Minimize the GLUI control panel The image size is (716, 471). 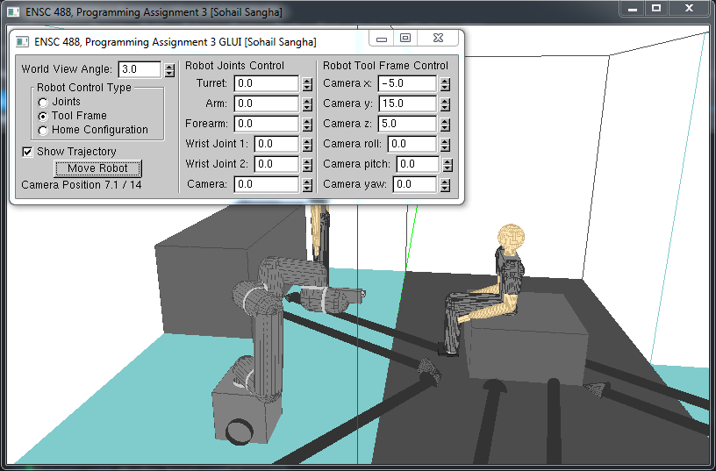tap(381, 39)
